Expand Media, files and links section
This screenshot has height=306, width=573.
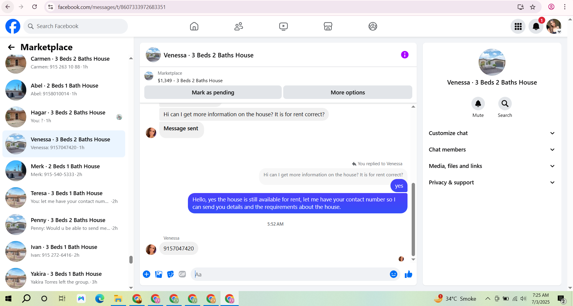pyautogui.click(x=492, y=166)
